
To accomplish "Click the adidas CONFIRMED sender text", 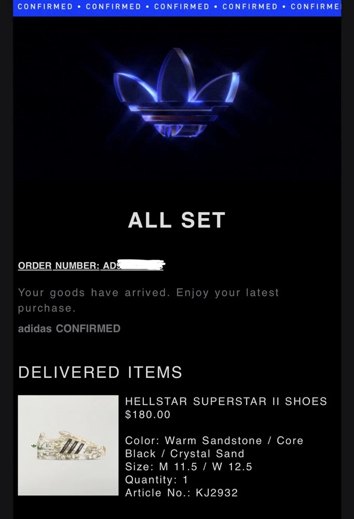I will (x=69, y=329).
